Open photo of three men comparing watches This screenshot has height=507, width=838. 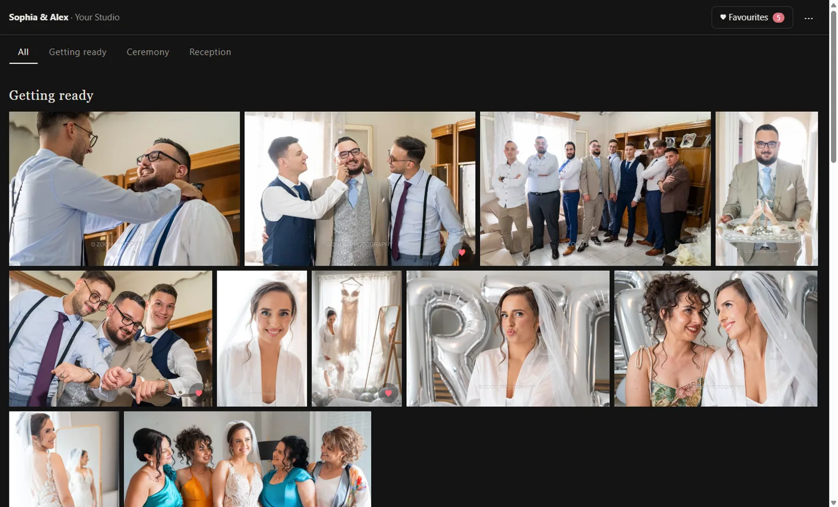111,338
